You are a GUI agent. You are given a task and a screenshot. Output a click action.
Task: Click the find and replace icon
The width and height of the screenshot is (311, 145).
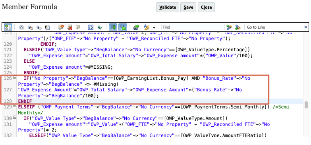(x=136, y=27)
